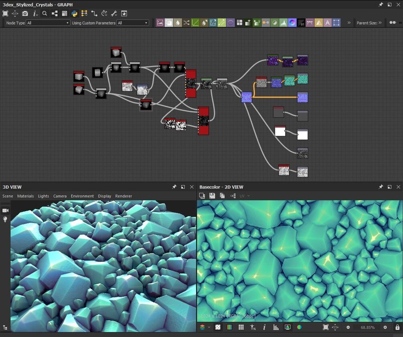Add a Transformation 2D node
The width and height of the screenshot is (403, 337).
336,22
